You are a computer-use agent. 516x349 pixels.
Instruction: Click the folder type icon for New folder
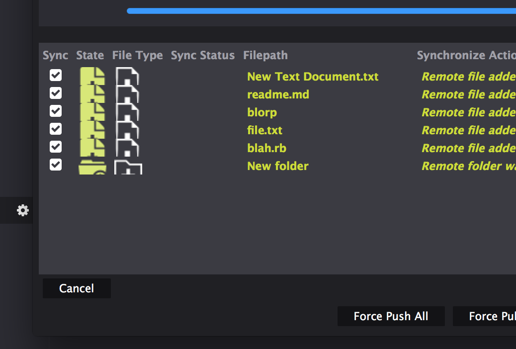128,167
